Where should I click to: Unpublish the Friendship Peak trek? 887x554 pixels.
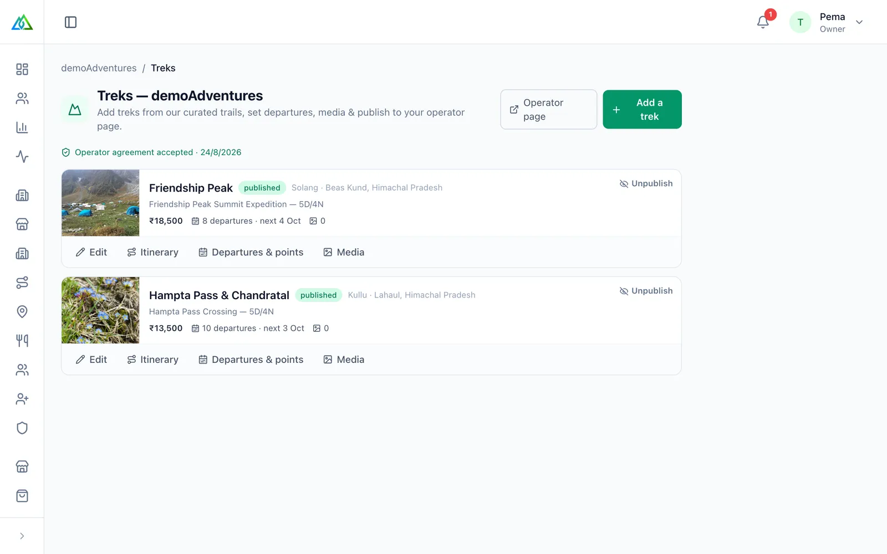646,183
